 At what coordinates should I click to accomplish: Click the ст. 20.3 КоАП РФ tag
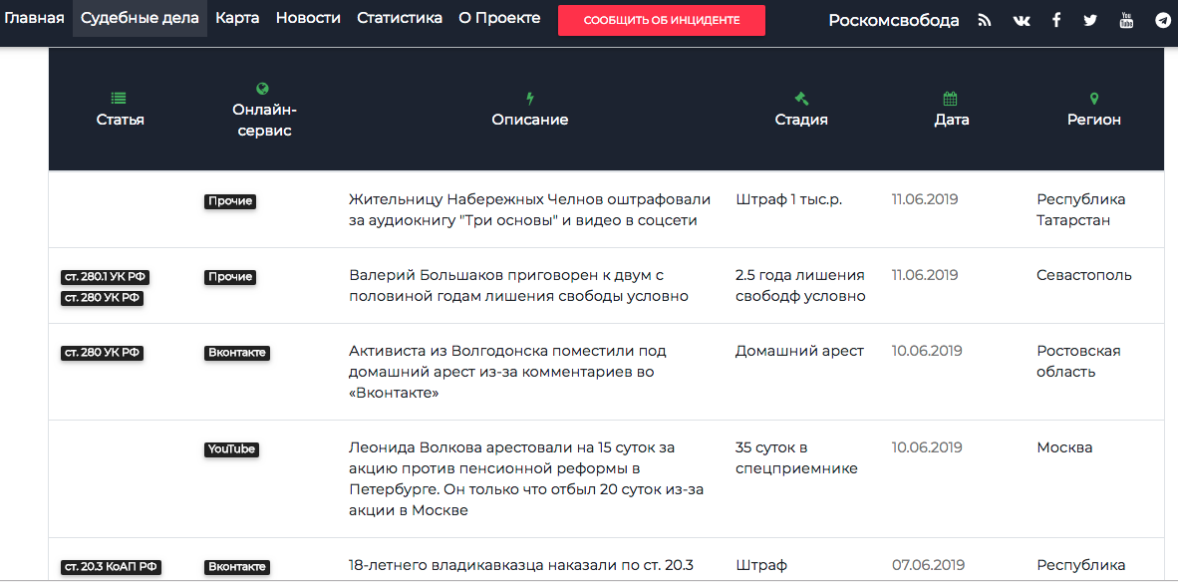pyautogui.click(x=112, y=567)
